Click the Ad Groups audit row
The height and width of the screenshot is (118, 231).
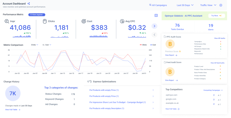(x=208, y=46)
